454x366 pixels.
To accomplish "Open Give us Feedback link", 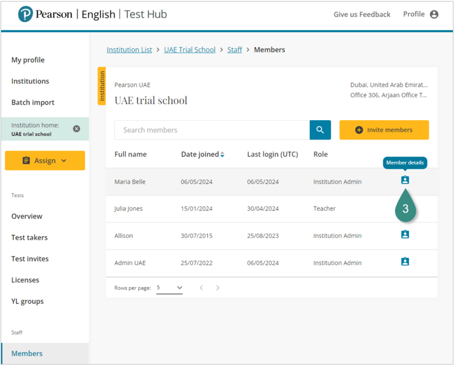I will pos(362,14).
